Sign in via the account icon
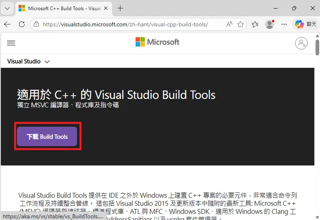This screenshot has width=320, height=220. 301,43
